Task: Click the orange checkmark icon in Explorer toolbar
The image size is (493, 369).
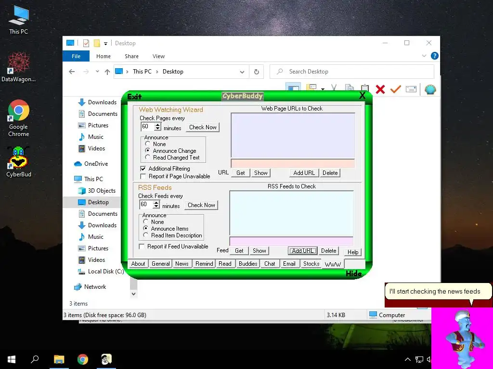Action: pyautogui.click(x=395, y=89)
